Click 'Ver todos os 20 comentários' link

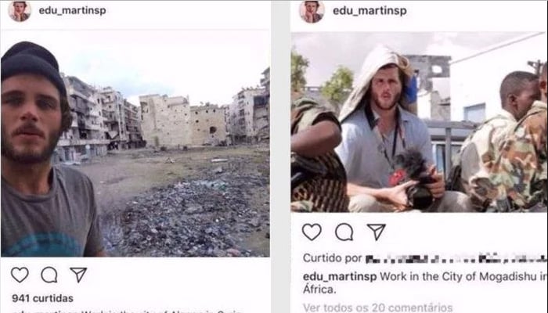coord(377,308)
